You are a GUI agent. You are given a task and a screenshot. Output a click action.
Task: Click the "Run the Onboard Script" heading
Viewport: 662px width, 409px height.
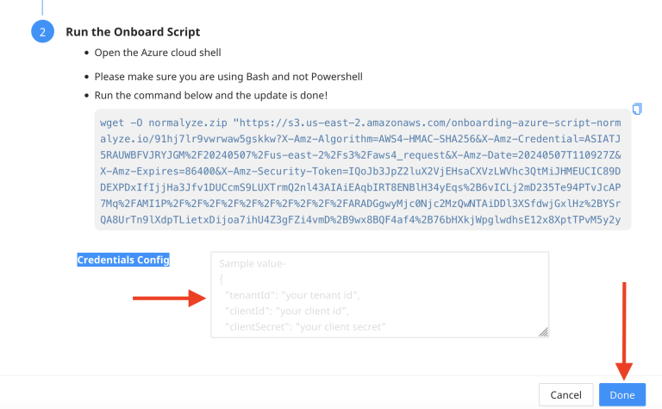[133, 32]
